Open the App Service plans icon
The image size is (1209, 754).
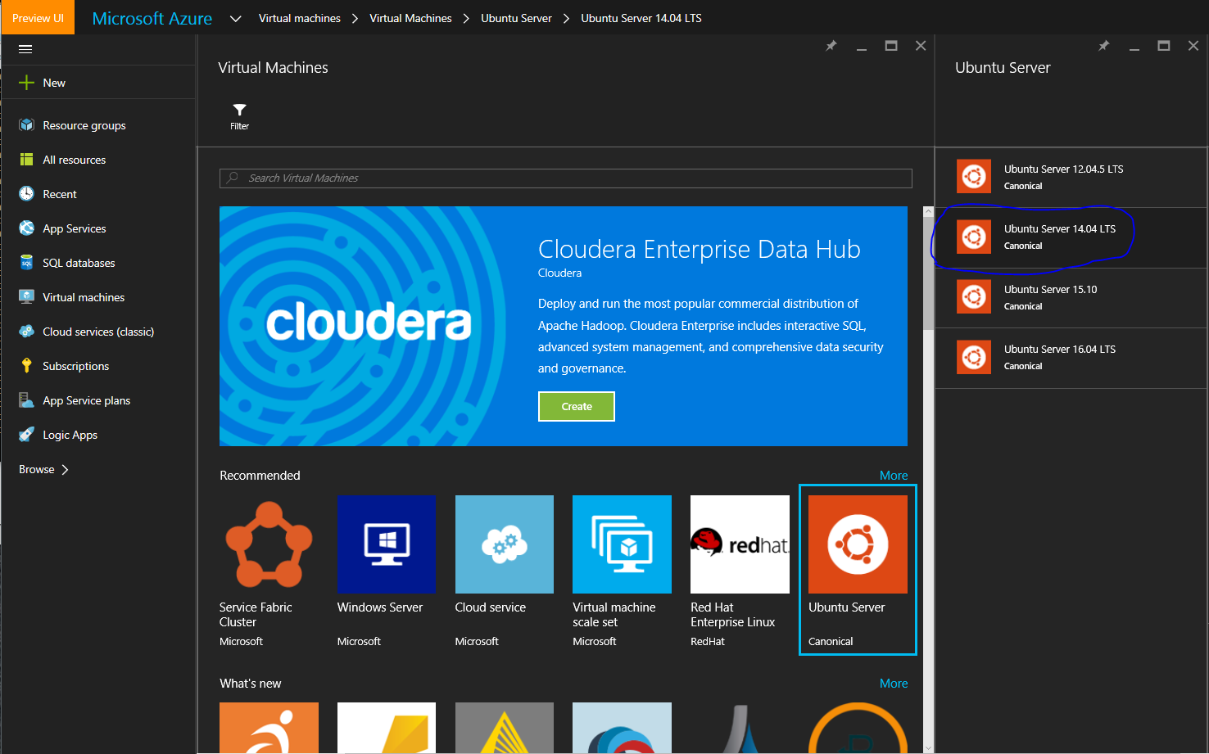click(x=26, y=400)
